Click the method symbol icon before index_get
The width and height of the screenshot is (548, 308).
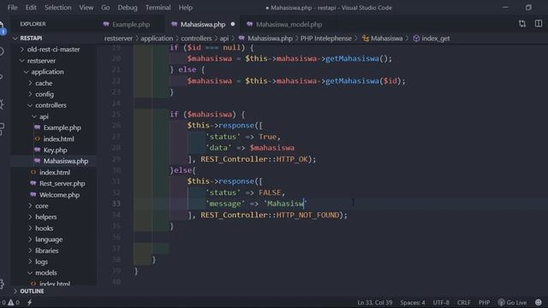416,38
